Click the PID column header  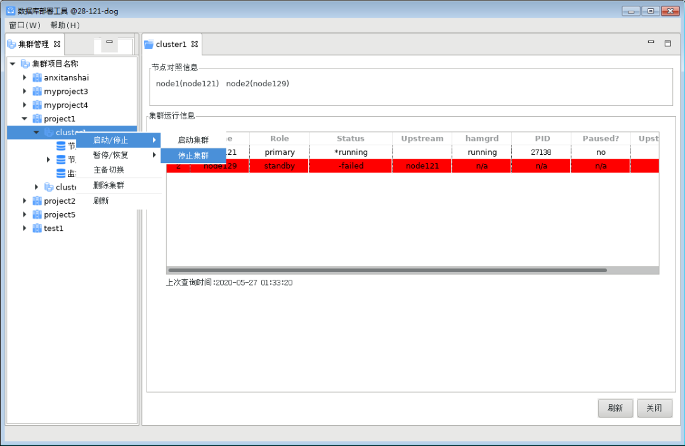click(542, 138)
